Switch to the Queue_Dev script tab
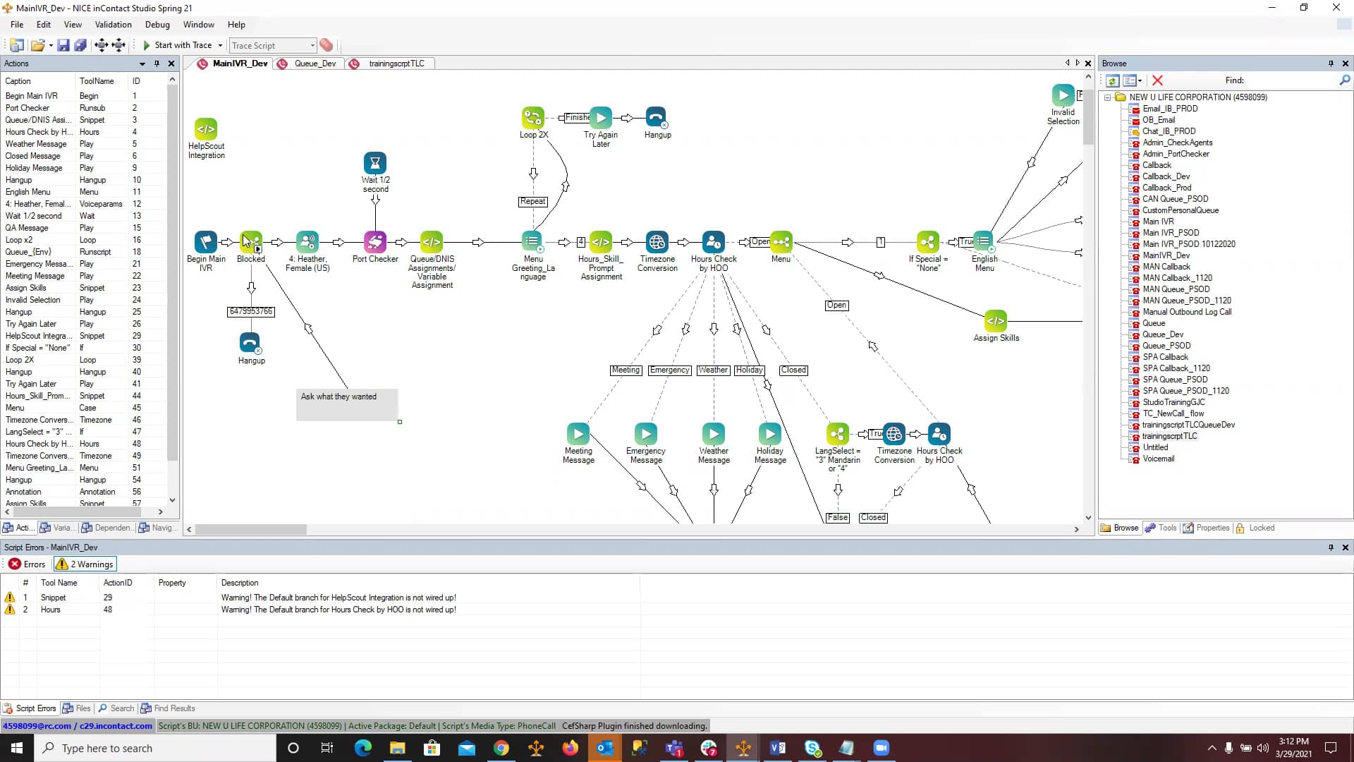 pyautogui.click(x=315, y=64)
